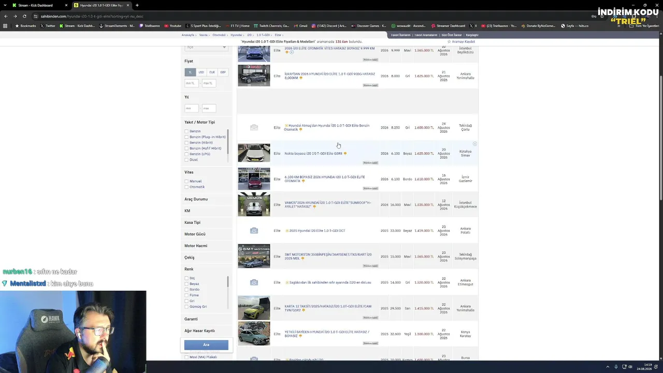Screen dimensions: 663x373
Task: Enable the Beyaz color filter
Action: click(186, 284)
